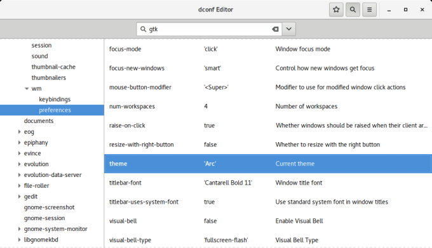Select gnome-session in the tree
This screenshot has height=248, width=432.
tap(44, 218)
